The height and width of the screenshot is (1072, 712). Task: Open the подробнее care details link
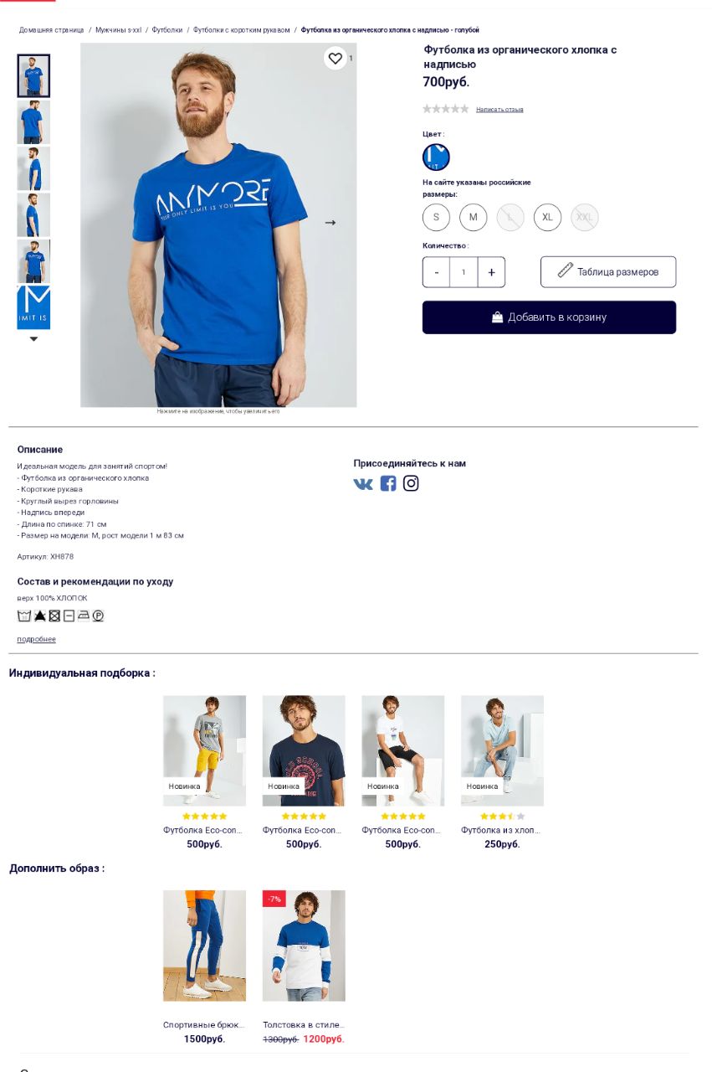tap(36, 640)
